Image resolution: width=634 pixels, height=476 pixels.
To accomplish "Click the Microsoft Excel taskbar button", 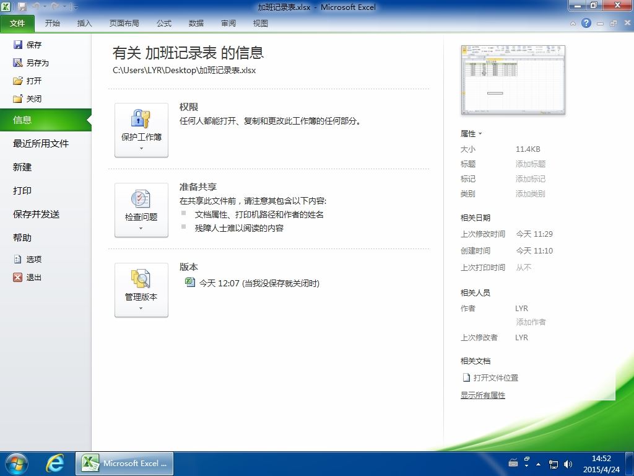I will pos(124,464).
